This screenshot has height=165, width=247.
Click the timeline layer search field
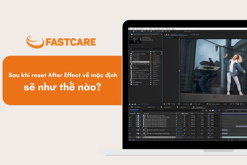tap(170, 111)
